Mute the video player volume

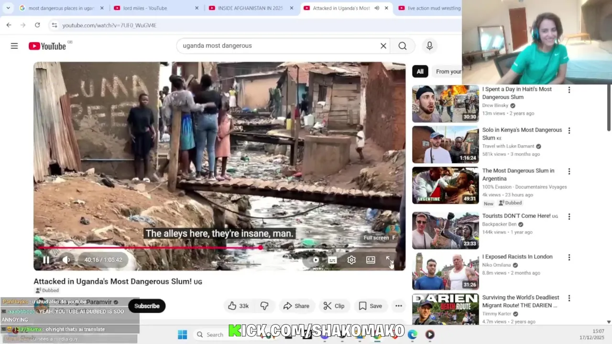coord(66,260)
